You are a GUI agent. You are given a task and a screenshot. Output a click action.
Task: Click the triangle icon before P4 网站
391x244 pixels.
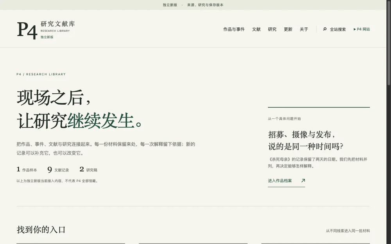pyautogui.click(x=355, y=29)
